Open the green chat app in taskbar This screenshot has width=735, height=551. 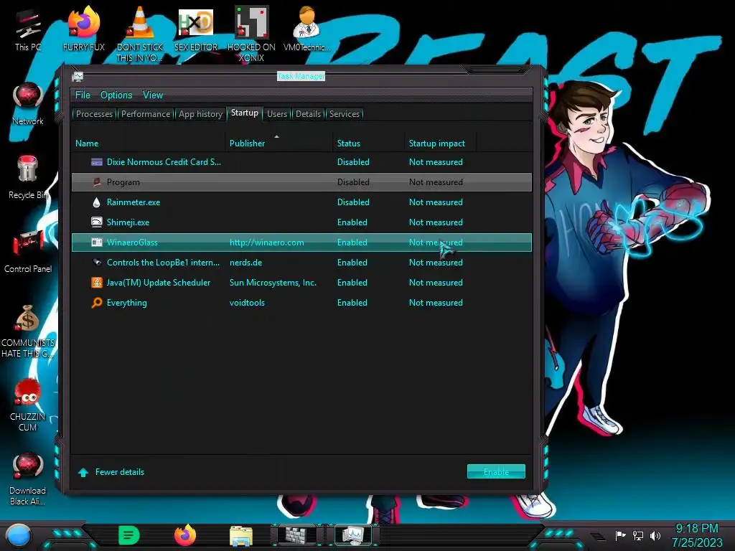point(129,535)
